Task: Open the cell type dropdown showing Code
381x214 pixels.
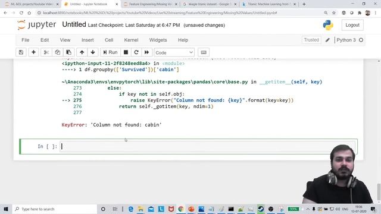Action: coord(174,52)
